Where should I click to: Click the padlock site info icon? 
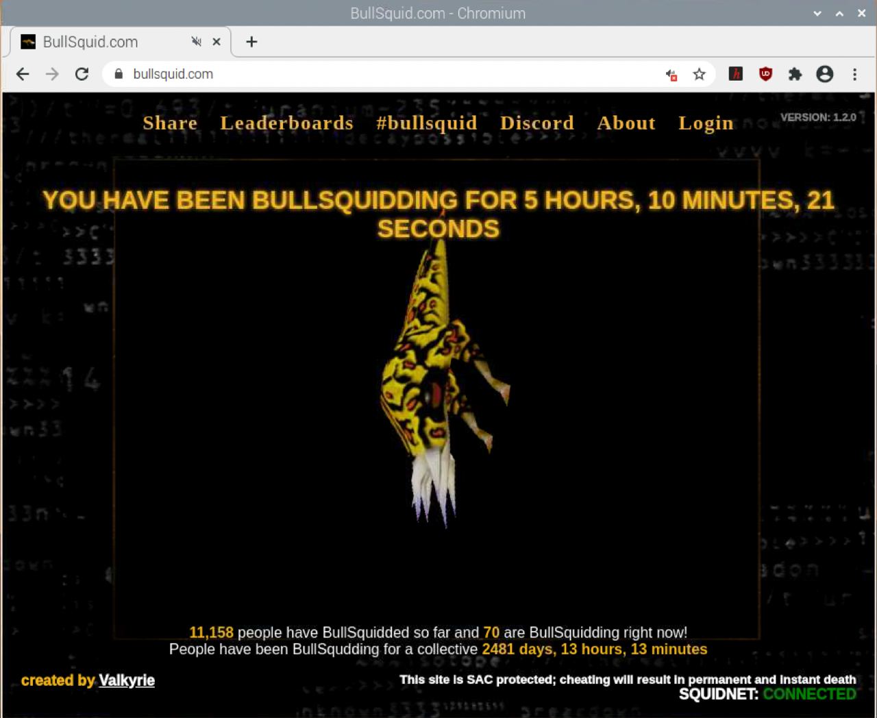click(119, 74)
